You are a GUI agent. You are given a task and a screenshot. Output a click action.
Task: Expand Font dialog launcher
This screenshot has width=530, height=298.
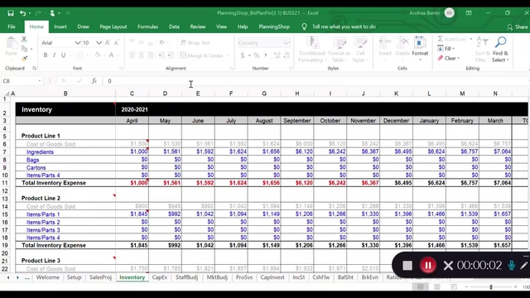click(x=121, y=68)
